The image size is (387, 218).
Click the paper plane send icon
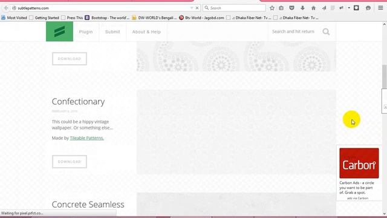click(x=324, y=8)
